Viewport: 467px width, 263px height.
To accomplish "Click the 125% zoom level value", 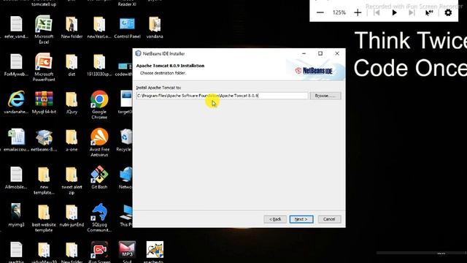I will [x=339, y=12].
